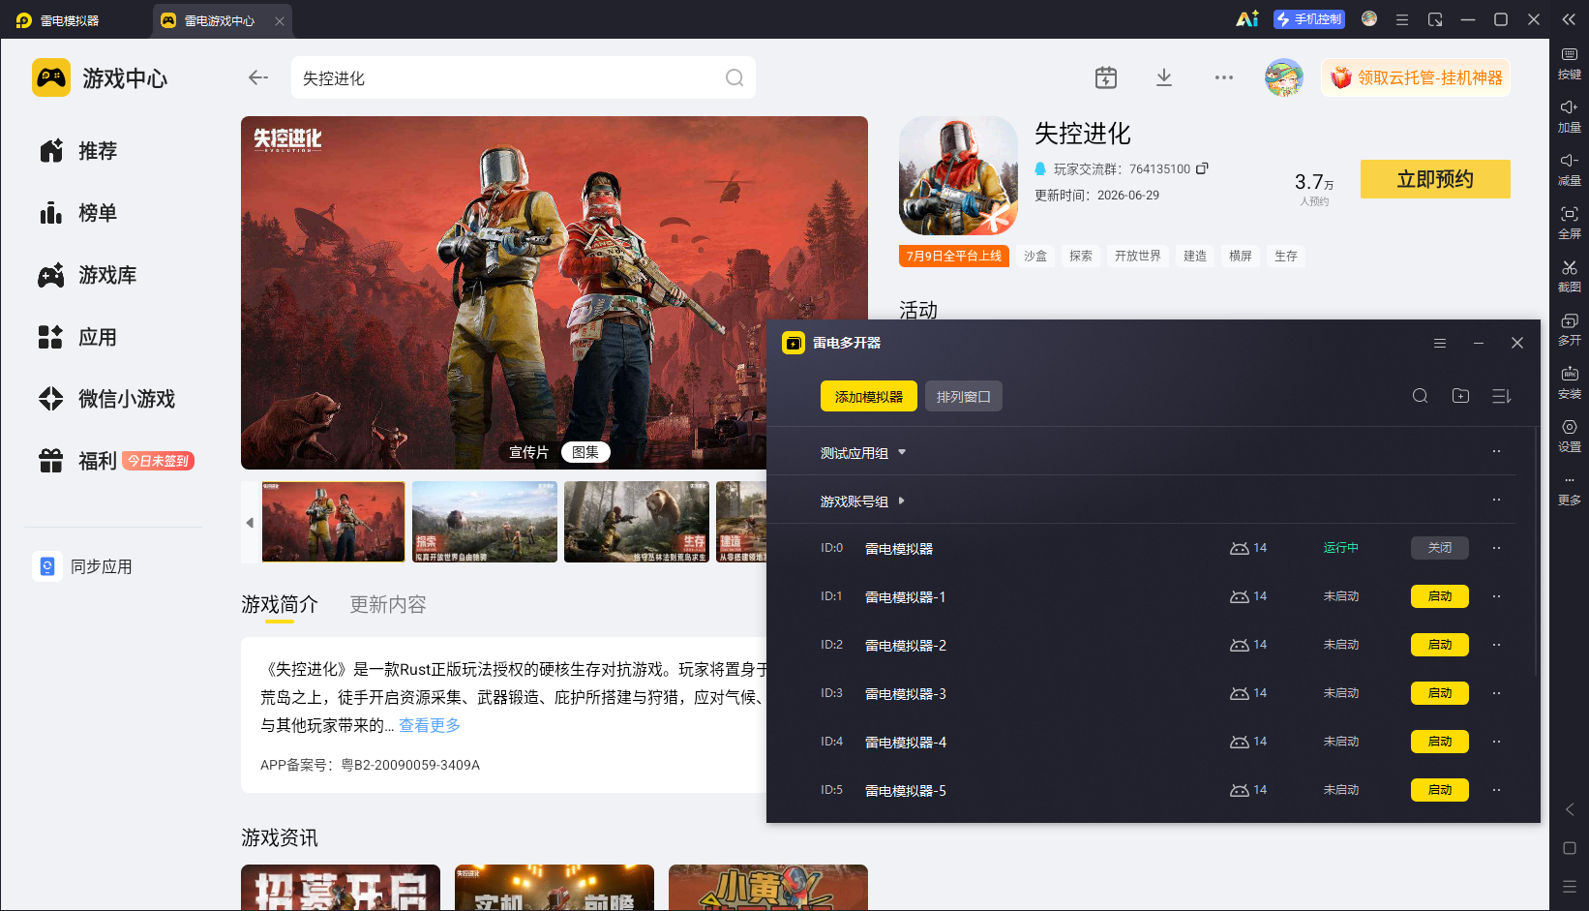Copy the player group number 764135100
Screen dimensions: 1589x911
1202,168
